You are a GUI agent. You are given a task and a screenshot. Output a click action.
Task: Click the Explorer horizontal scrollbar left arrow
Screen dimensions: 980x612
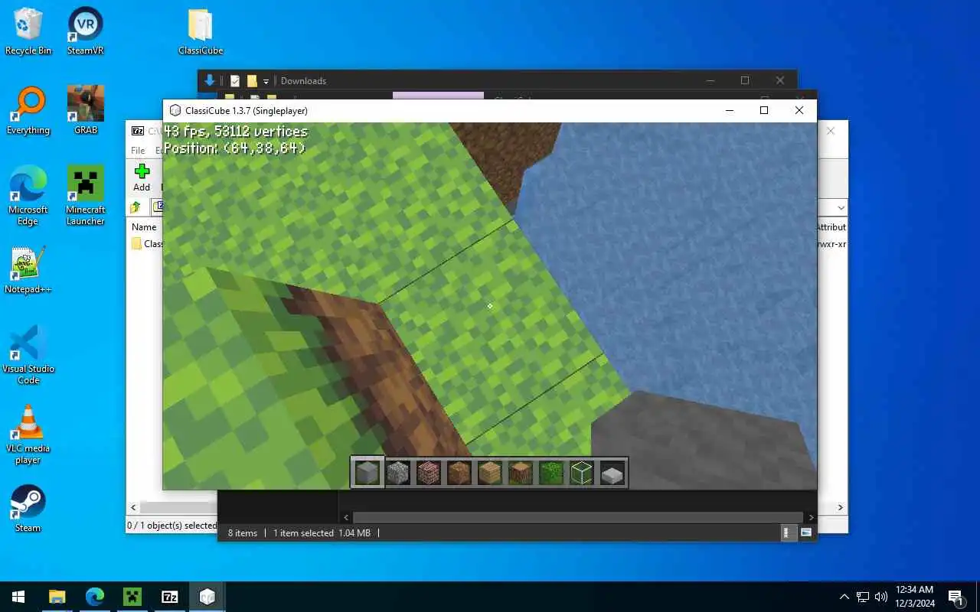(x=346, y=518)
